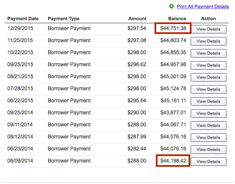Select the $296.62 amount
This screenshot has height=184, width=235.
[137, 64]
